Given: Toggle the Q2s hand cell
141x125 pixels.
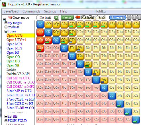Looking at the screenshot, I should point(136,40).
